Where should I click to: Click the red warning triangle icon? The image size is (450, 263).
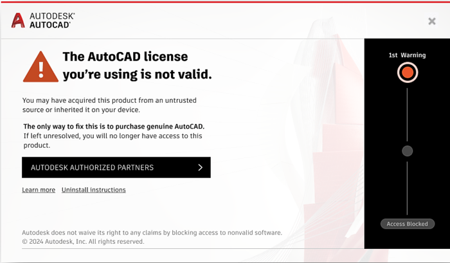[40, 66]
